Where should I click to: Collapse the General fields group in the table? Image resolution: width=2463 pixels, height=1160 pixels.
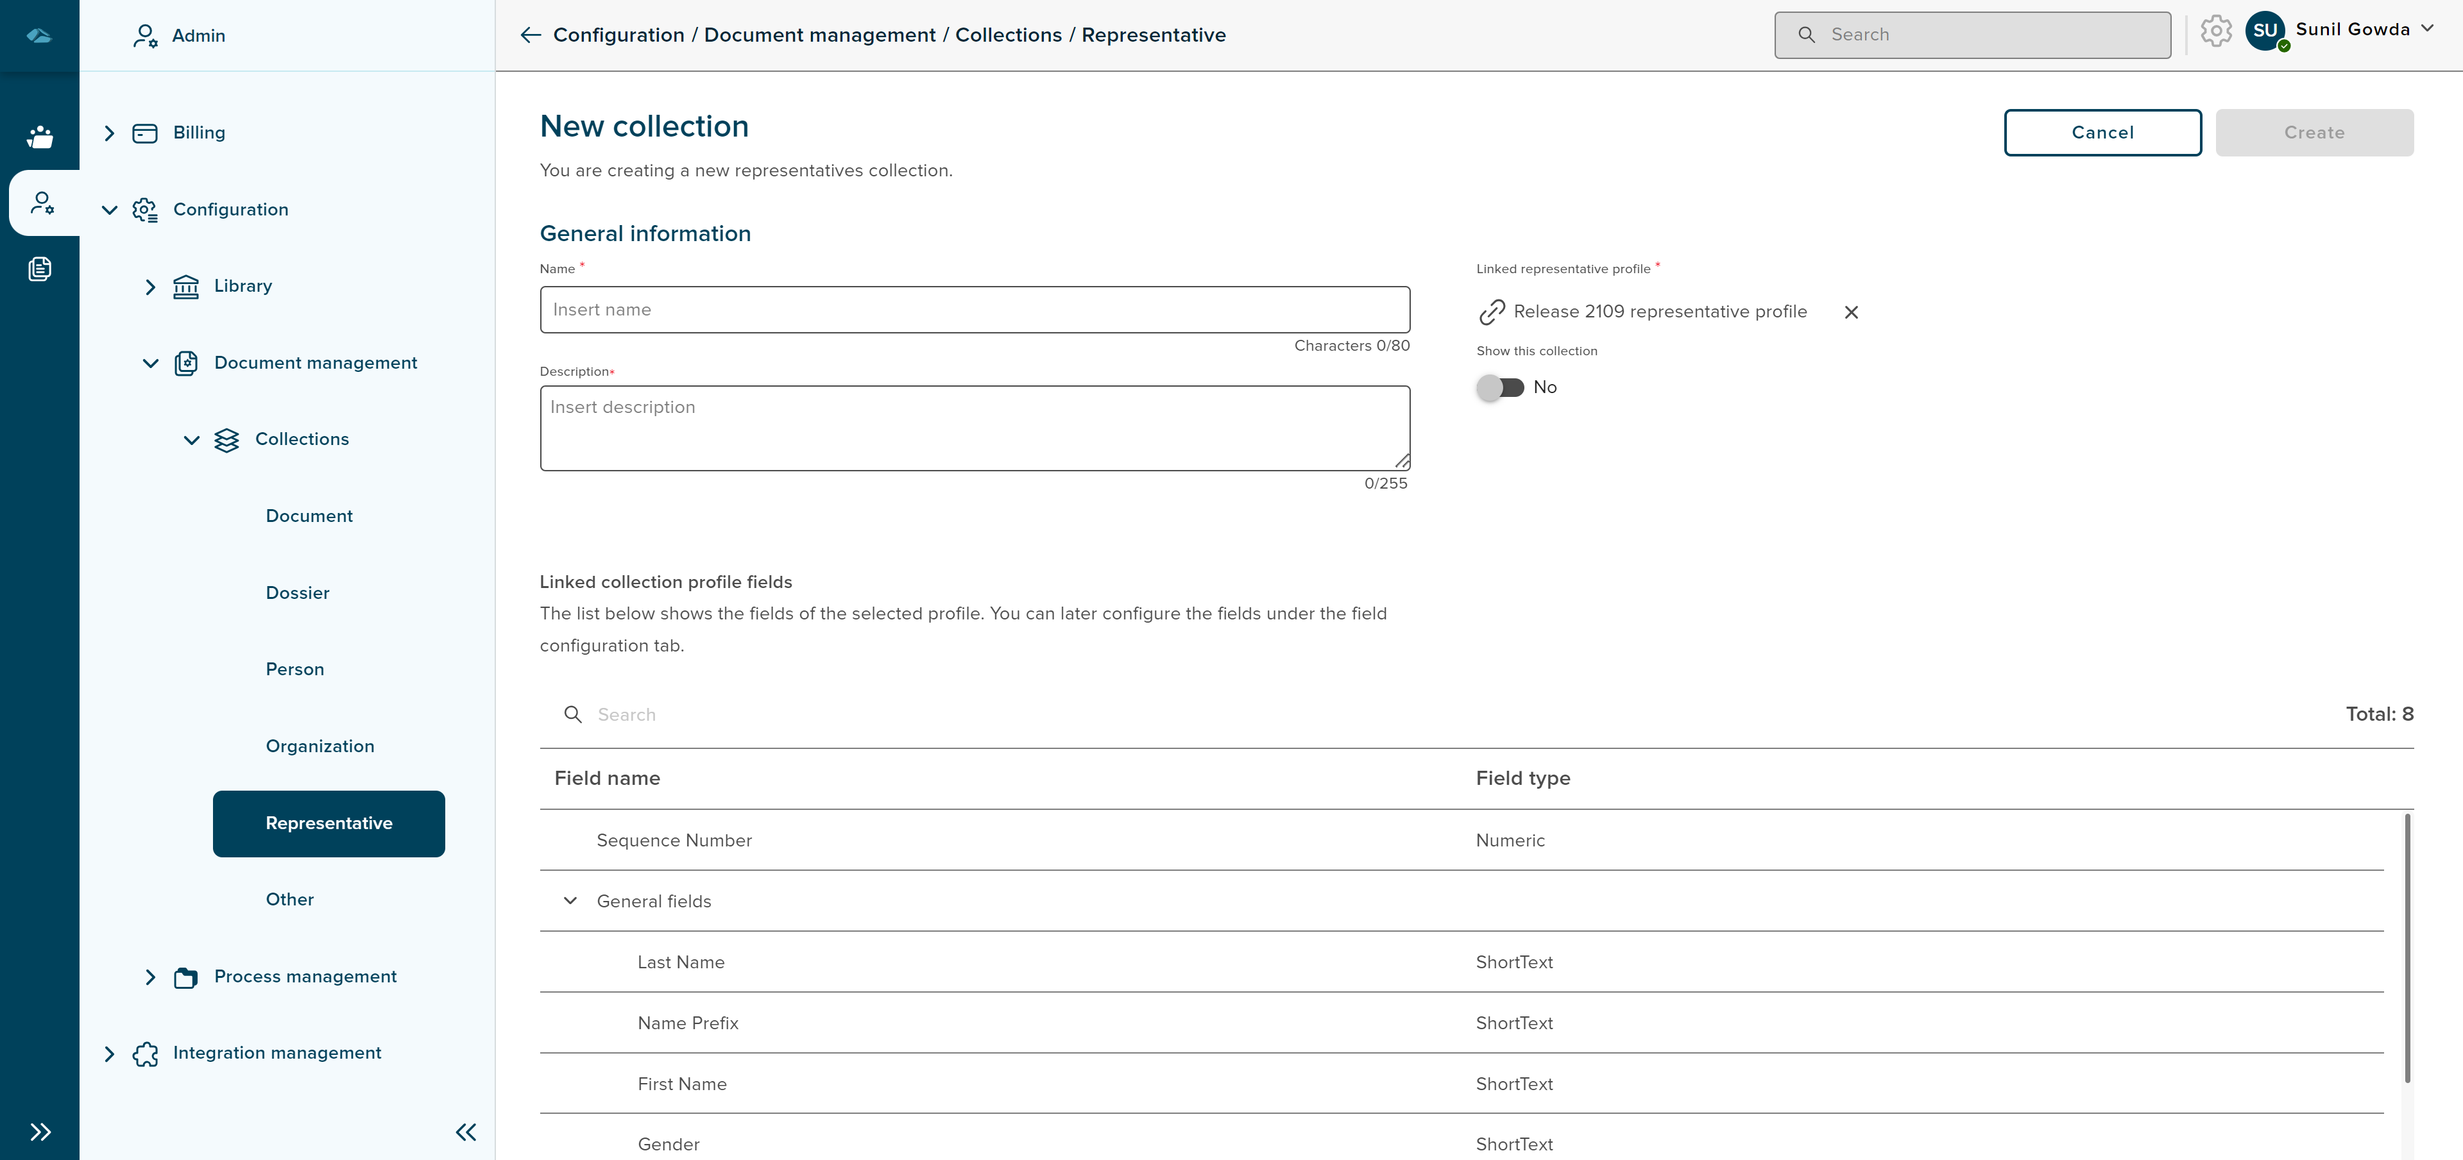(571, 901)
